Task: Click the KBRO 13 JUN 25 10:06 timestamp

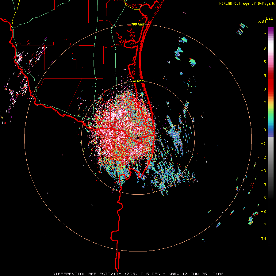Action: (x=196, y=274)
